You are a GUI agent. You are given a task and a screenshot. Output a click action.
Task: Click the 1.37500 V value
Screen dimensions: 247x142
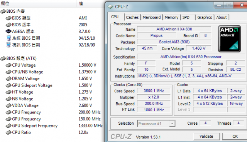[x=87, y=72]
